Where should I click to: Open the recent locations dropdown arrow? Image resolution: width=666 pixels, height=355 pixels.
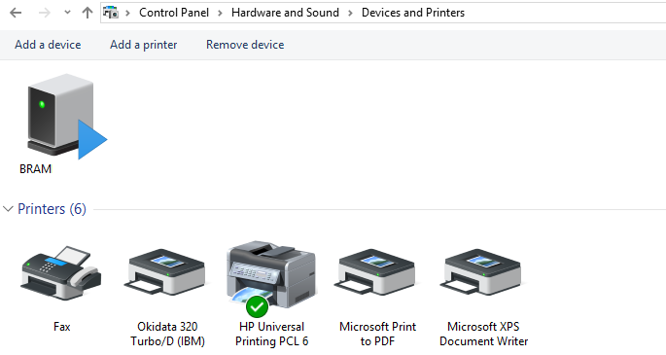click(x=67, y=13)
